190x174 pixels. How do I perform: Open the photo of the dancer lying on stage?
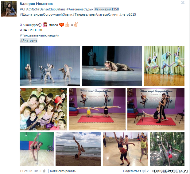[112, 66]
